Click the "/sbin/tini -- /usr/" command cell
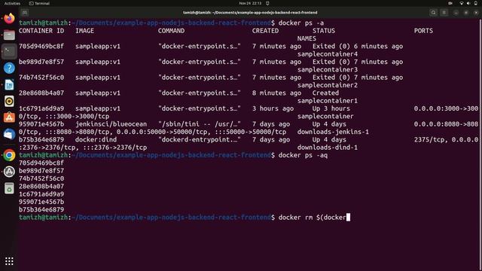482x271 pixels. [199, 124]
